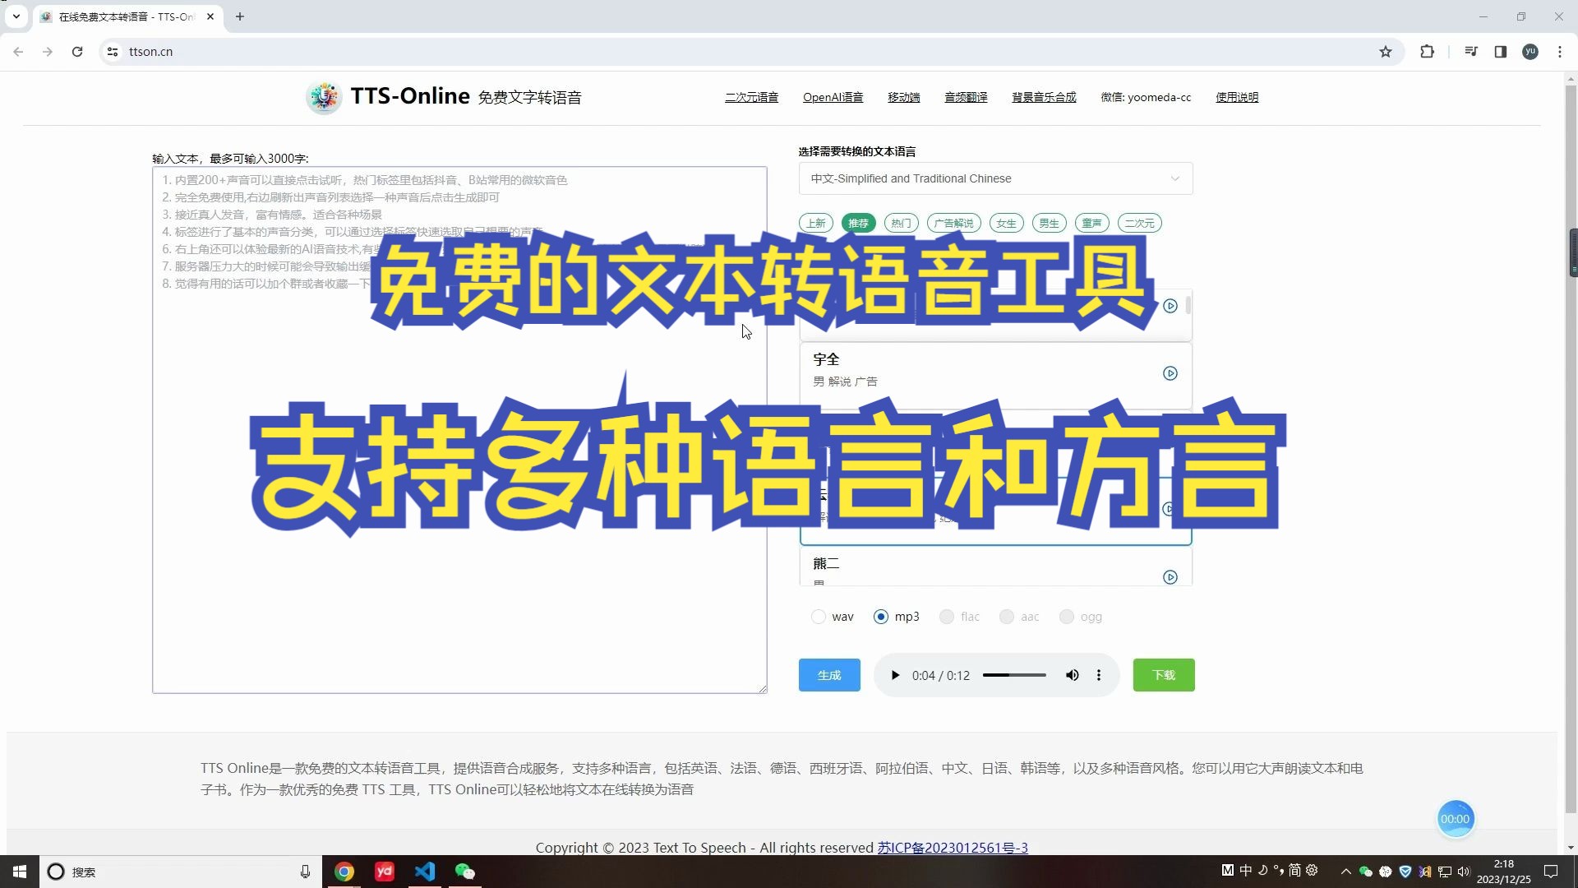
Task: Click the play preview icon for 字全
Action: [x=1170, y=373]
